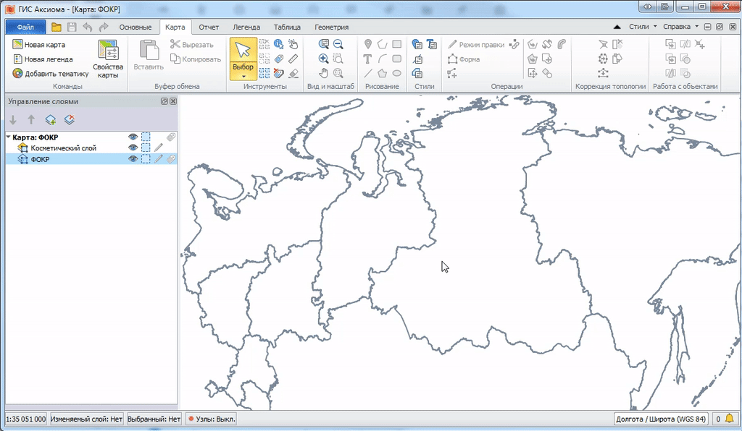
Task: Hide the ФОКР layer with eye icon
Action: [x=133, y=159]
